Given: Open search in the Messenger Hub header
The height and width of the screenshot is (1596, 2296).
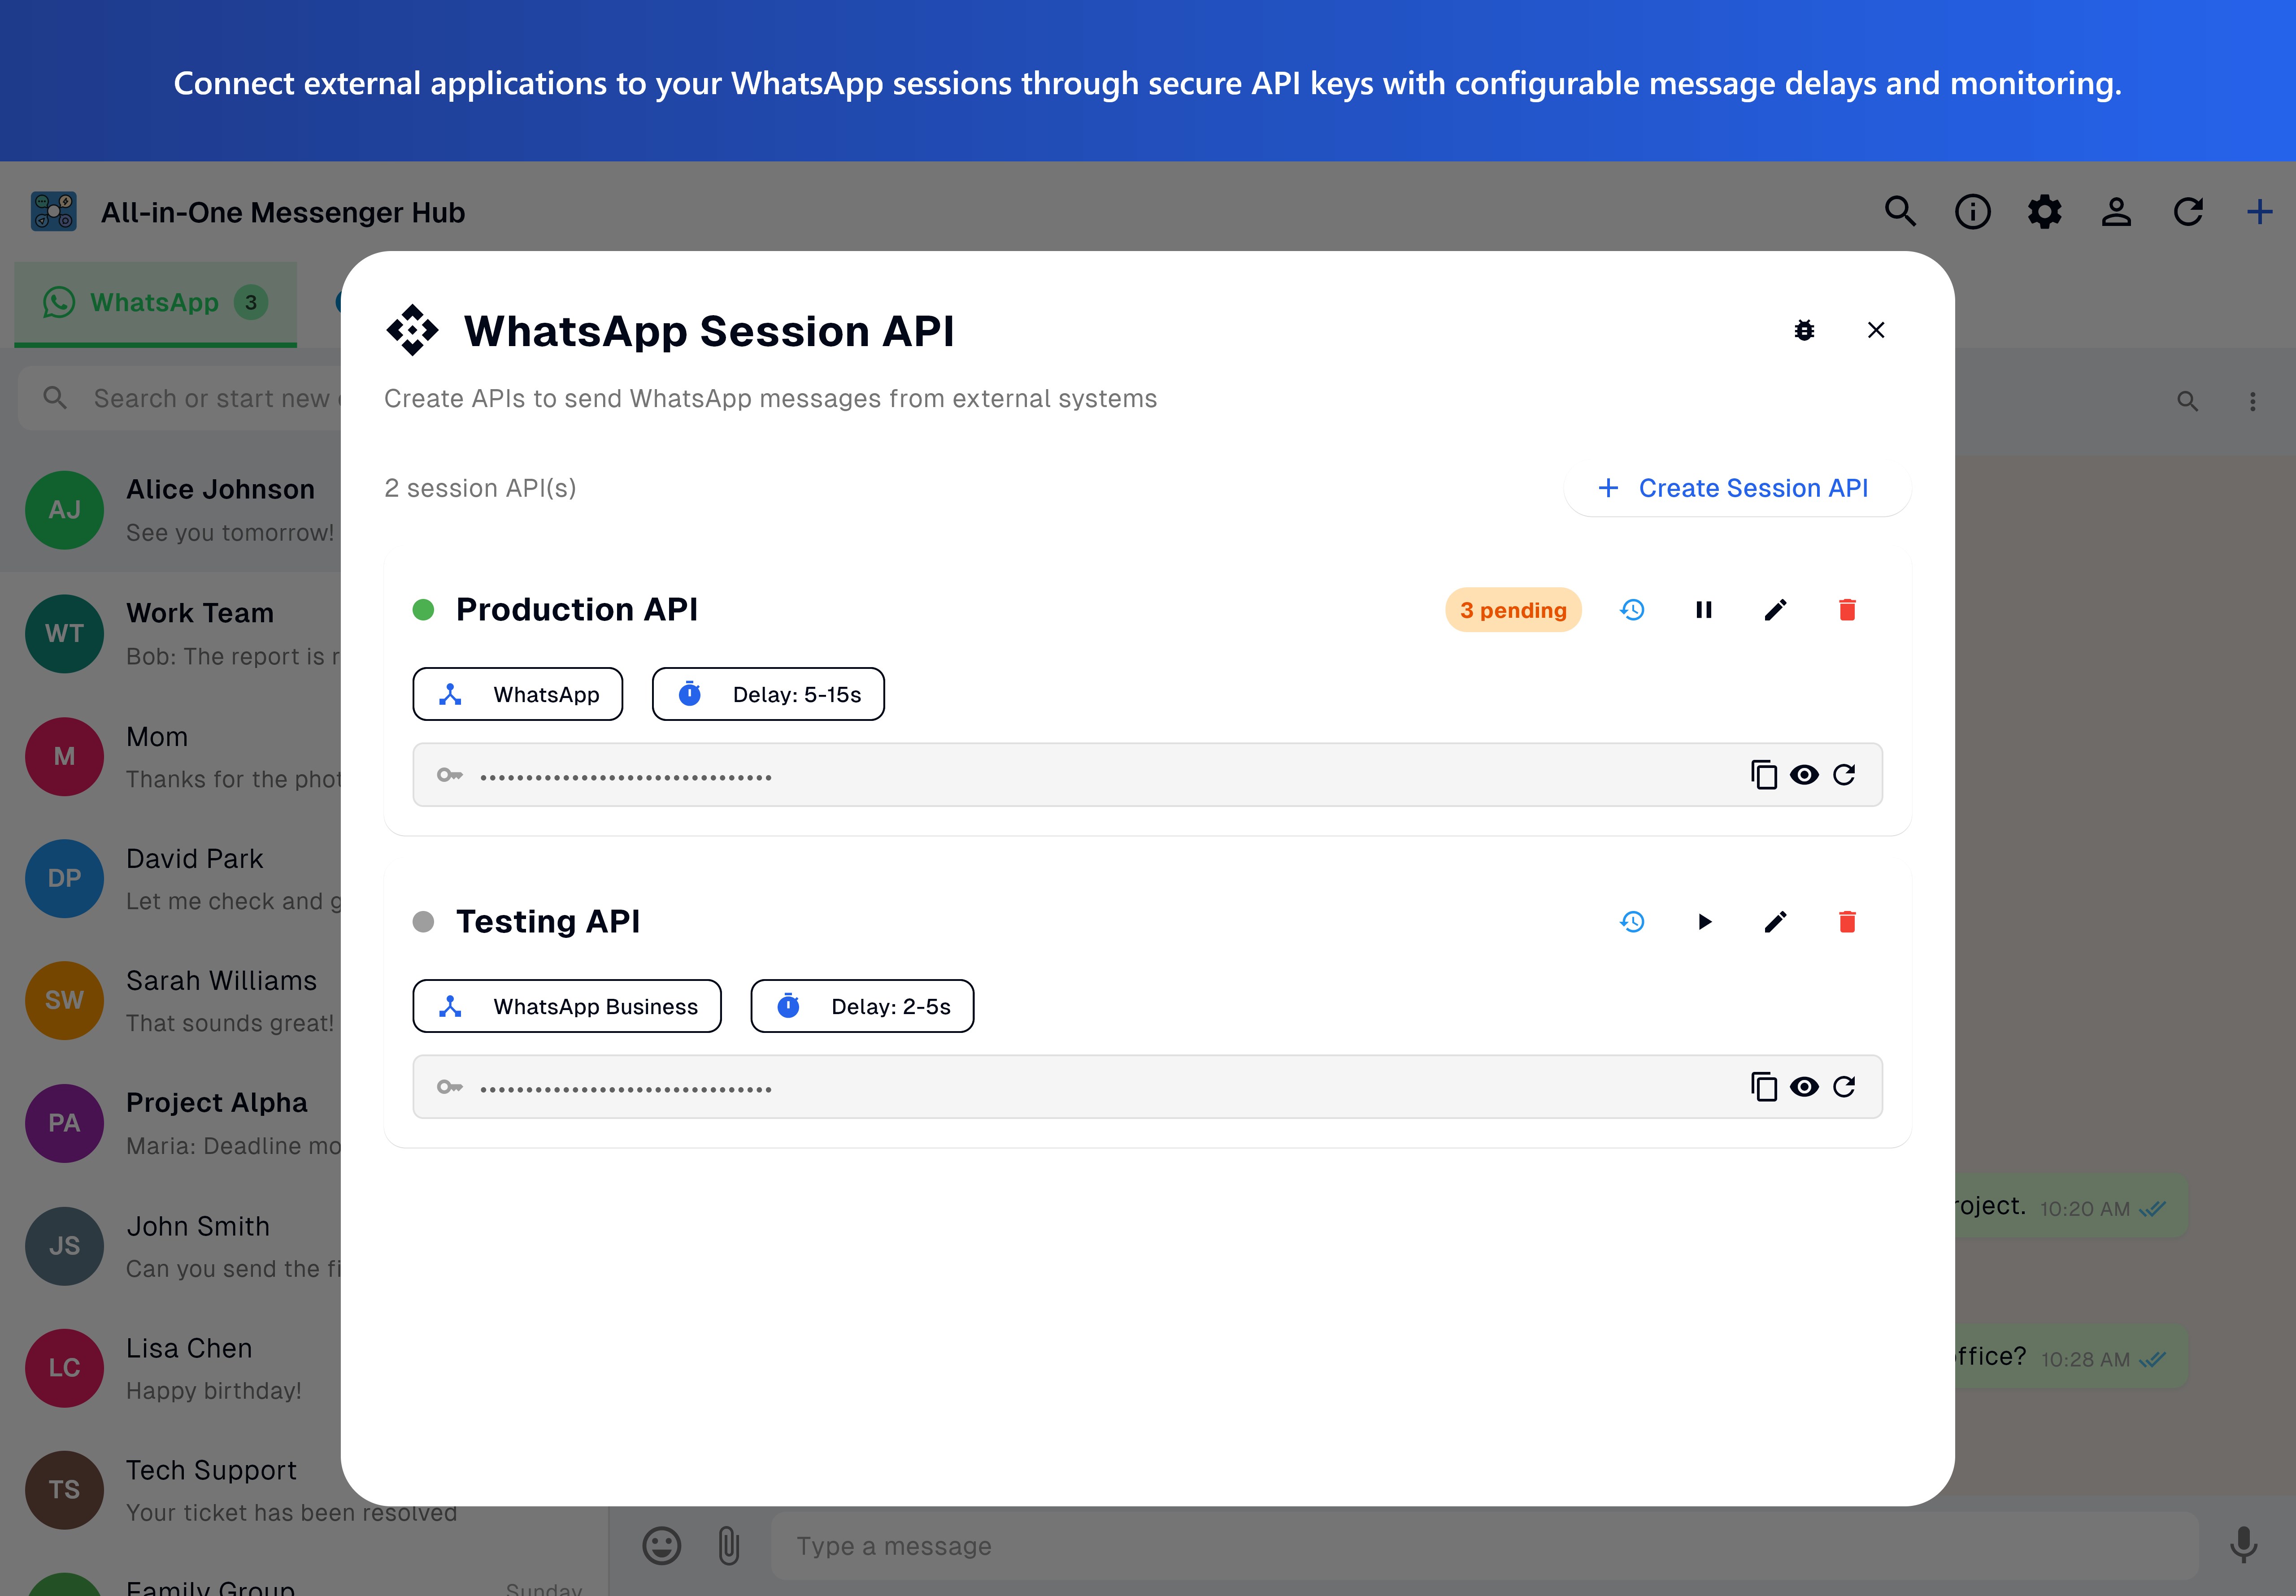Looking at the screenshot, I should click(x=1900, y=212).
